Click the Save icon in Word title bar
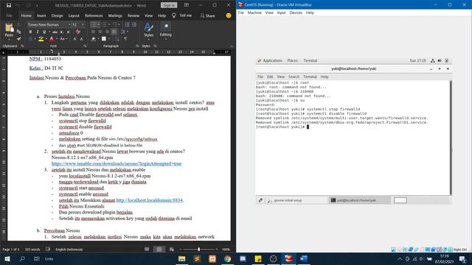This screenshot has height=265, width=472. click(x=9, y=5)
